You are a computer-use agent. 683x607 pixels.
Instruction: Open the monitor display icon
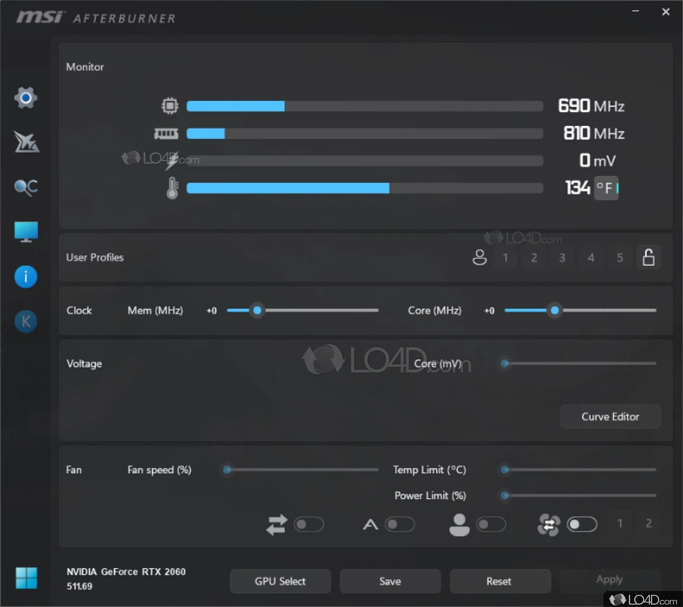26,232
